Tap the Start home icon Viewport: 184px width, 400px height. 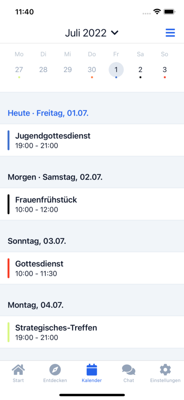[x=18, y=370]
